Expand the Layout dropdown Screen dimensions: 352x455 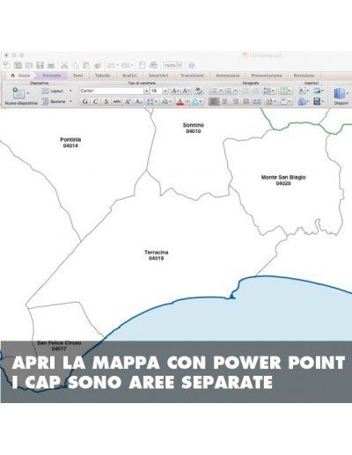click(70, 91)
